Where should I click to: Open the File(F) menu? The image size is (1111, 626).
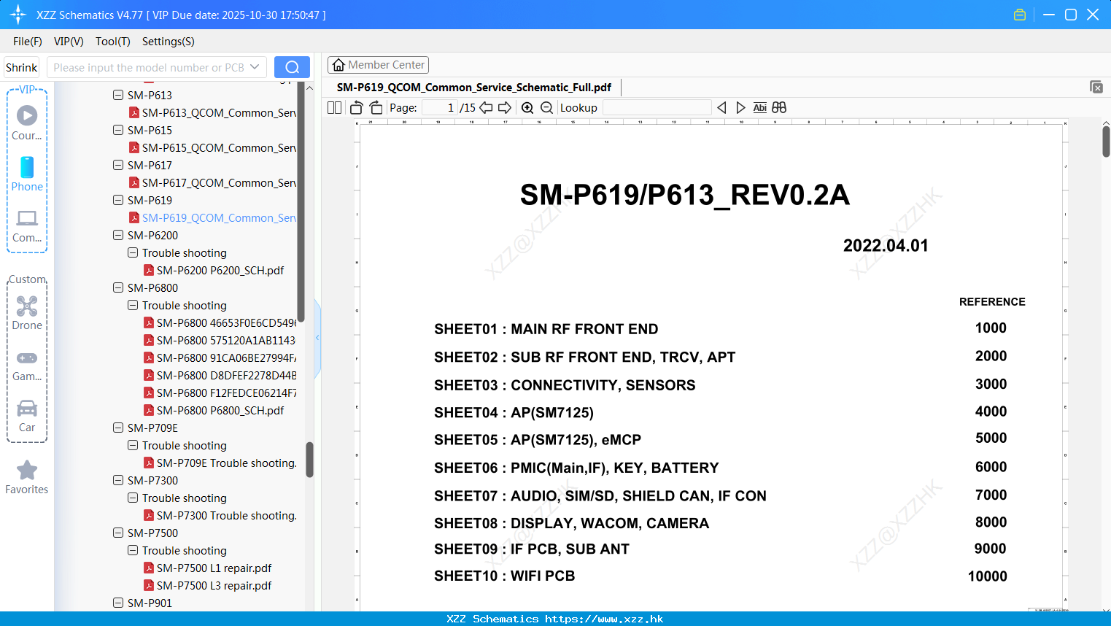[x=28, y=42]
